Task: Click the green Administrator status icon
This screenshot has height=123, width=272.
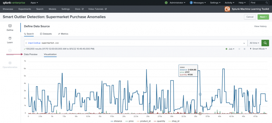Action: 166,3
